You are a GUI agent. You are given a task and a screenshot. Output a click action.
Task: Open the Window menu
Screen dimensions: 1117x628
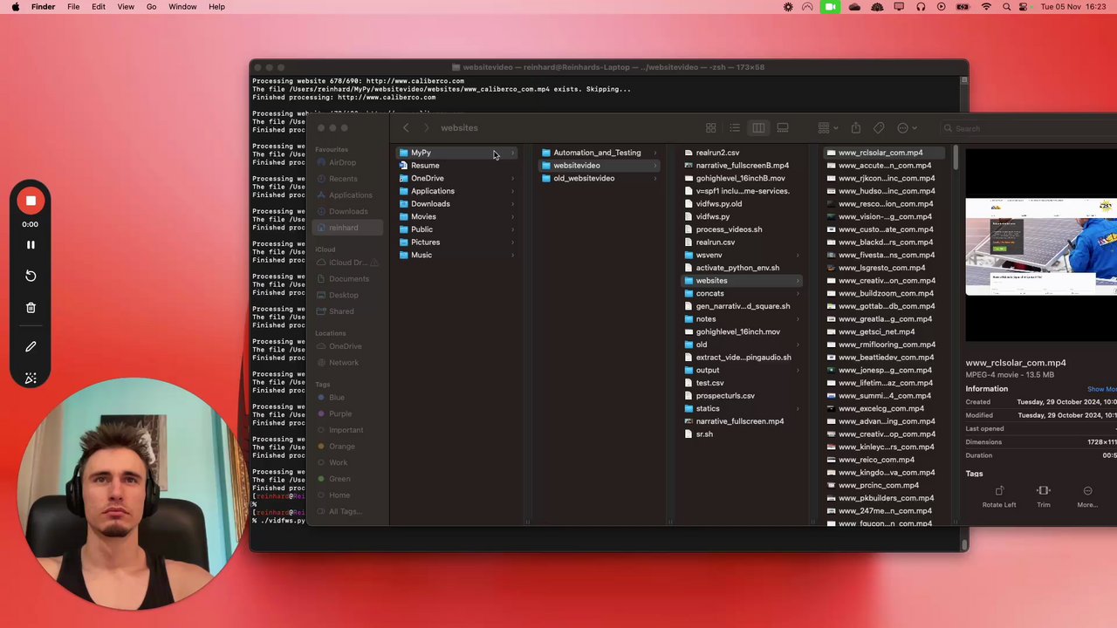coord(182,7)
